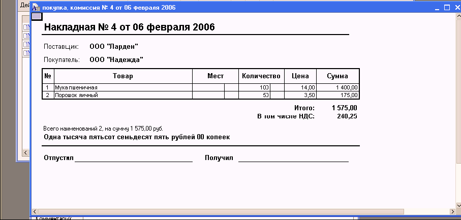Select the supplier name ООО "Ларден"
This screenshot has height=220, width=461.
click(x=113, y=47)
